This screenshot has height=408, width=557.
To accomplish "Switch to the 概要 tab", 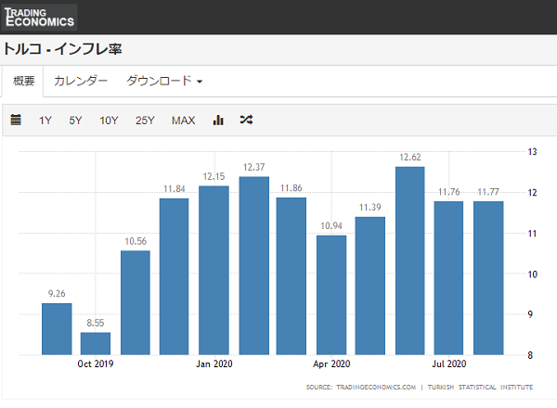I will 23,81.
